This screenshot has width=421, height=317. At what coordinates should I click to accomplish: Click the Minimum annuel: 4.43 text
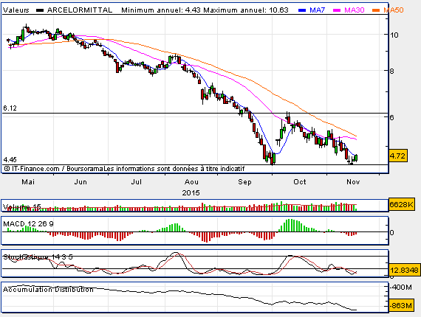(x=161, y=10)
